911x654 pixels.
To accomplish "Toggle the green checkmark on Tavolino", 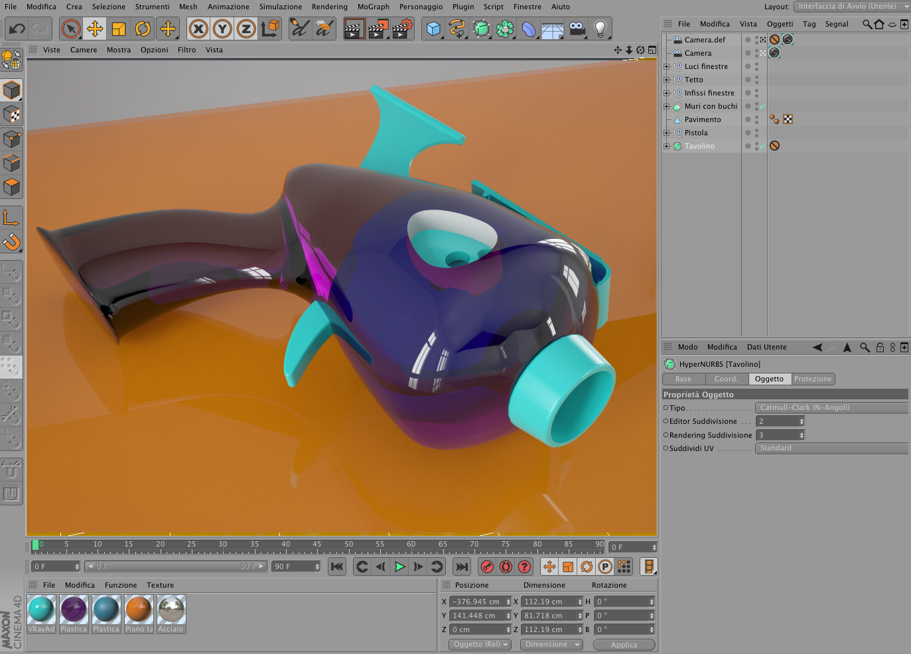I will (762, 146).
